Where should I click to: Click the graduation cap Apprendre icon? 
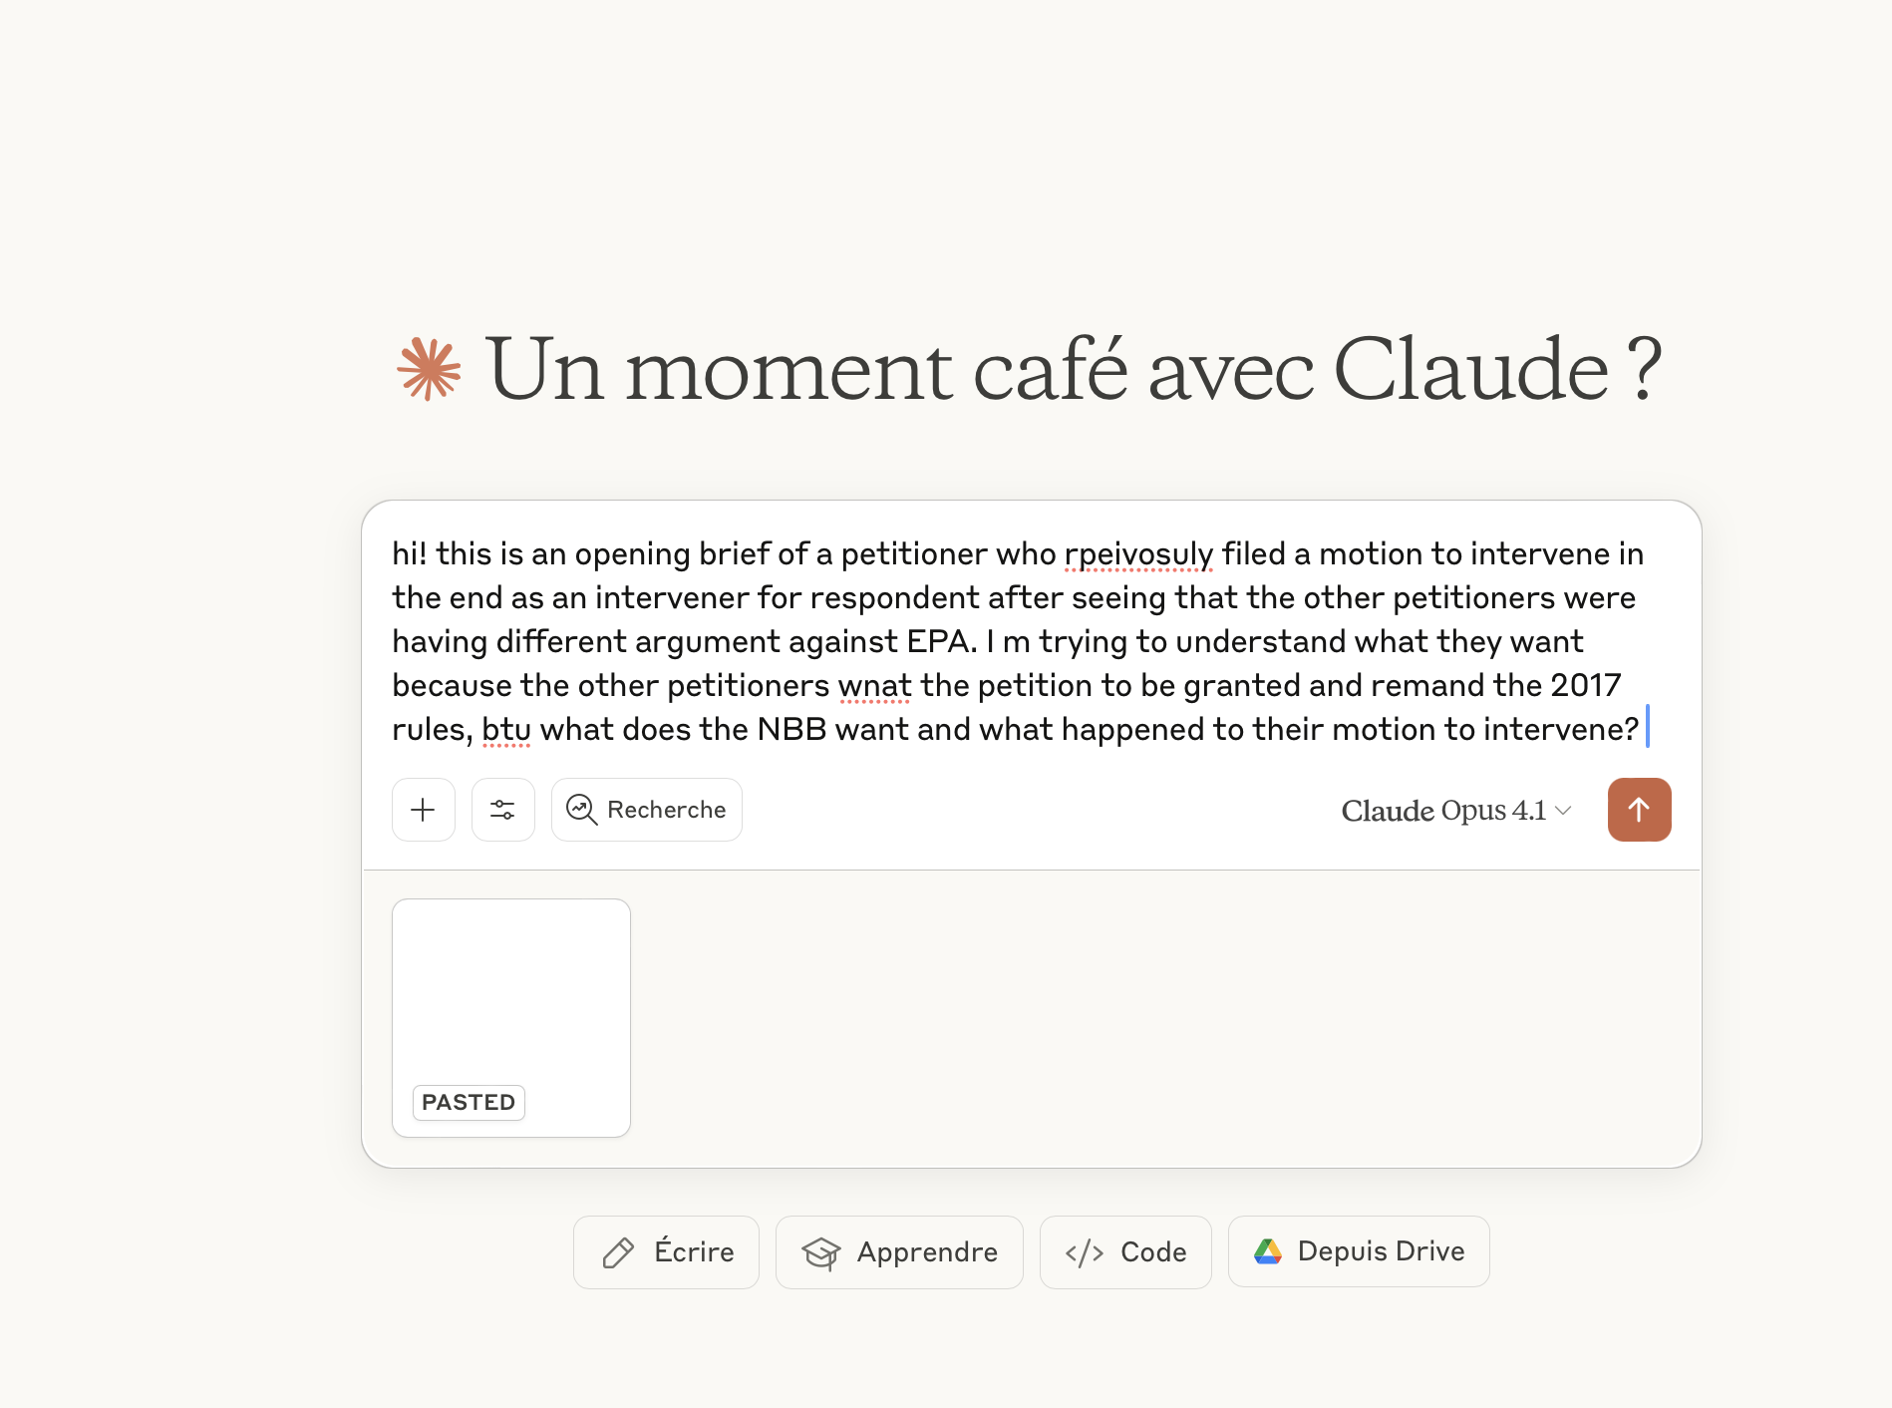(821, 1252)
